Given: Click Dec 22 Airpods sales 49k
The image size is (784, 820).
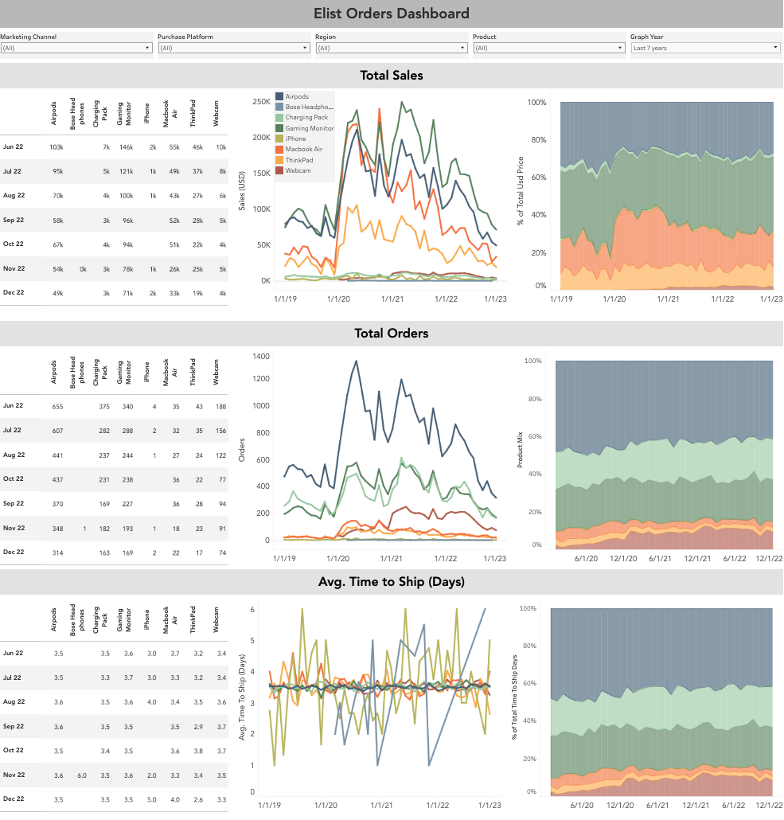Looking at the screenshot, I should (57, 294).
